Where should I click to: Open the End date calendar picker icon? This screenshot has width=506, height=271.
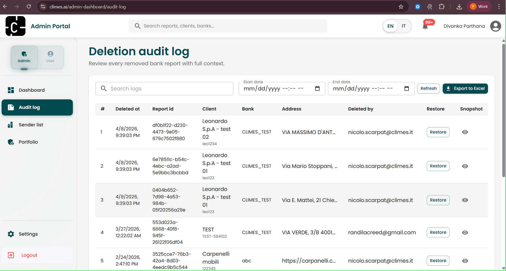(407, 88)
